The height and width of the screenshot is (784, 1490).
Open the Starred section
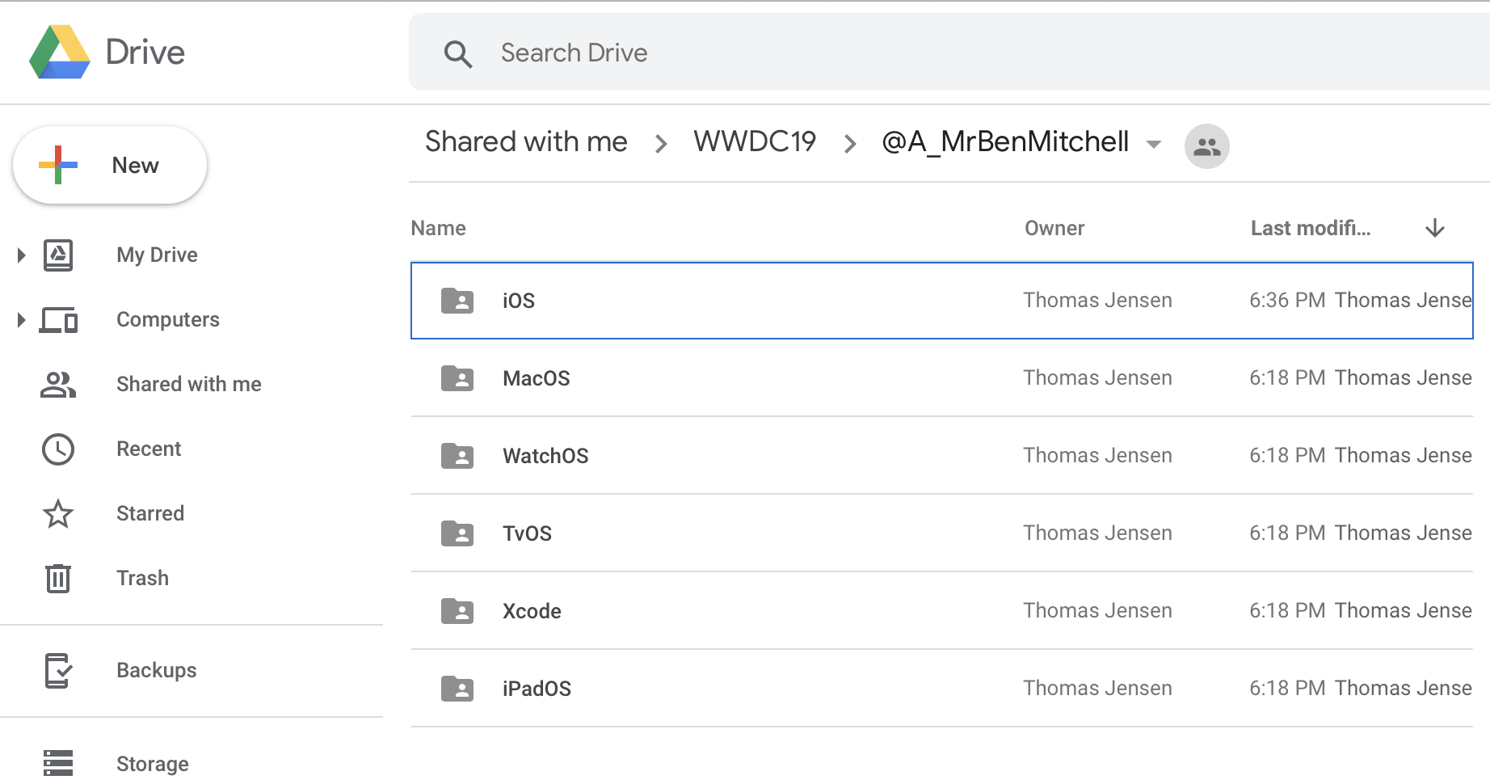150,513
